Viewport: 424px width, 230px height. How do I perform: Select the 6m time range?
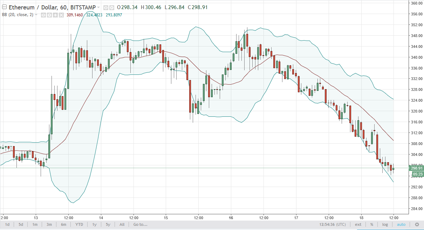click(x=63, y=224)
